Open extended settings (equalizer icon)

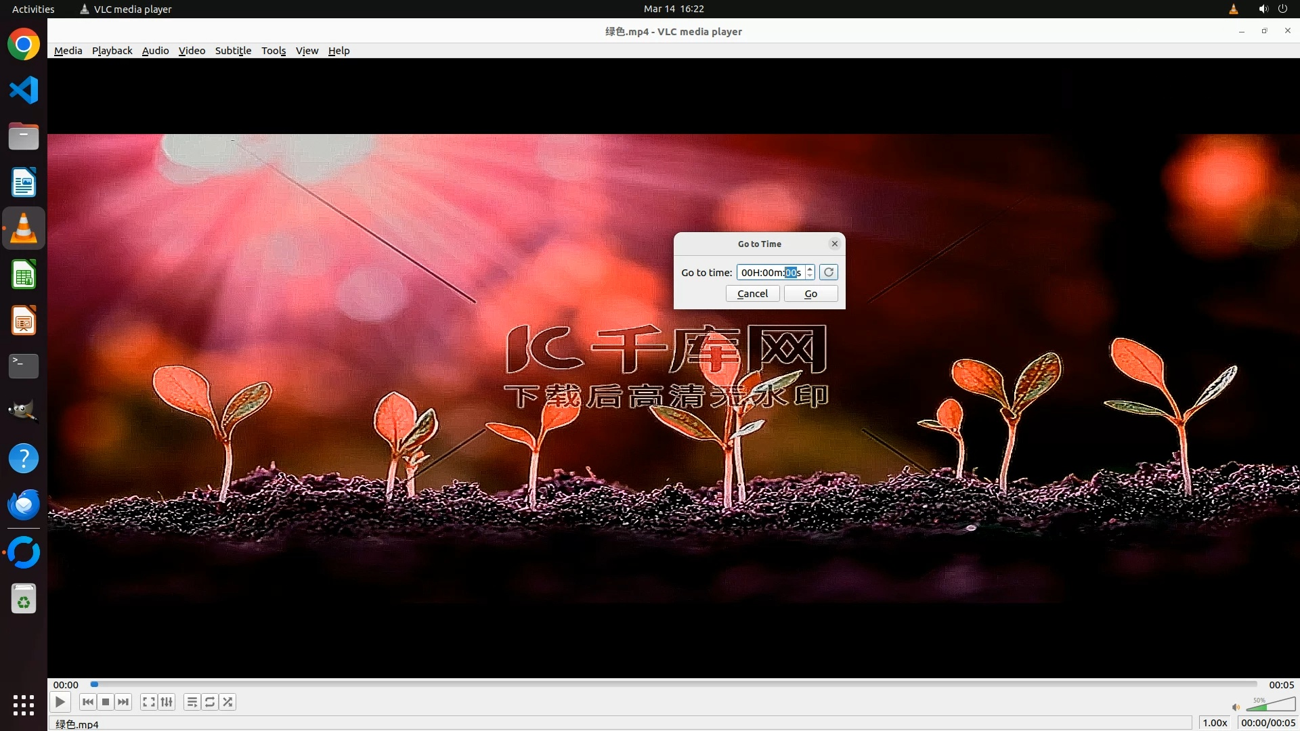[167, 702]
